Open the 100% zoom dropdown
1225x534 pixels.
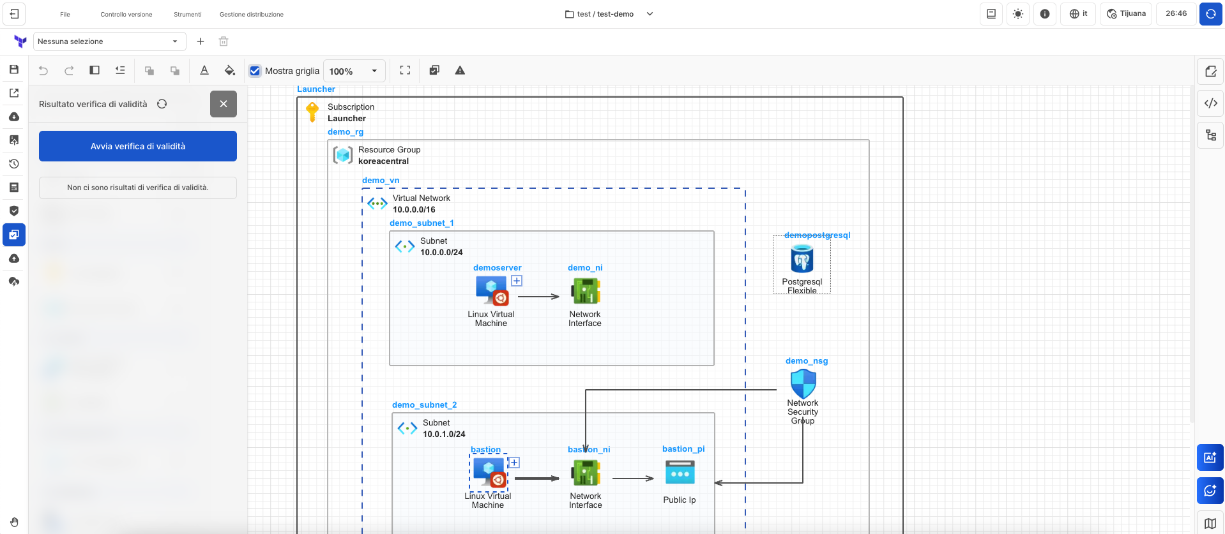pos(354,71)
